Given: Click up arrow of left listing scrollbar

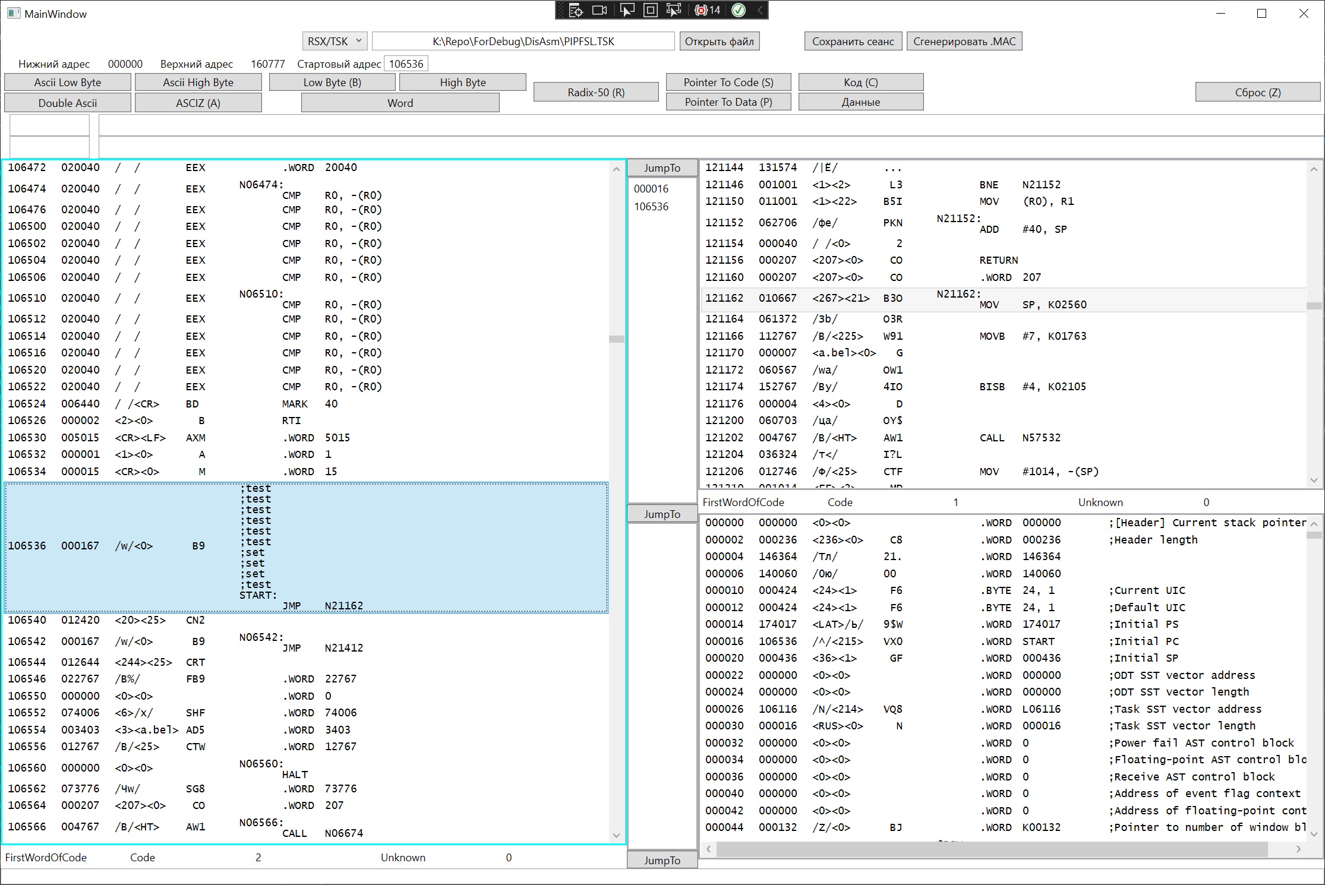Looking at the screenshot, I should pyautogui.click(x=616, y=169).
